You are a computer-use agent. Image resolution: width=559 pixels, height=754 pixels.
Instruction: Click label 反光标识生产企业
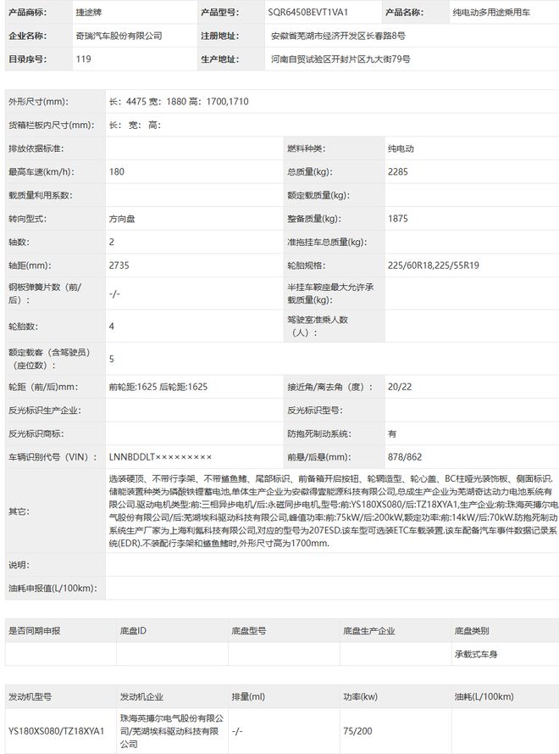coord(45,411)
